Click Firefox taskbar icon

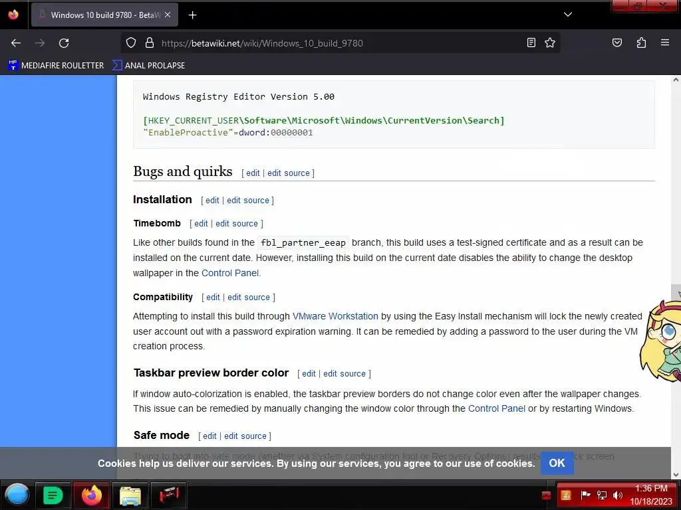tap(92, 495)
